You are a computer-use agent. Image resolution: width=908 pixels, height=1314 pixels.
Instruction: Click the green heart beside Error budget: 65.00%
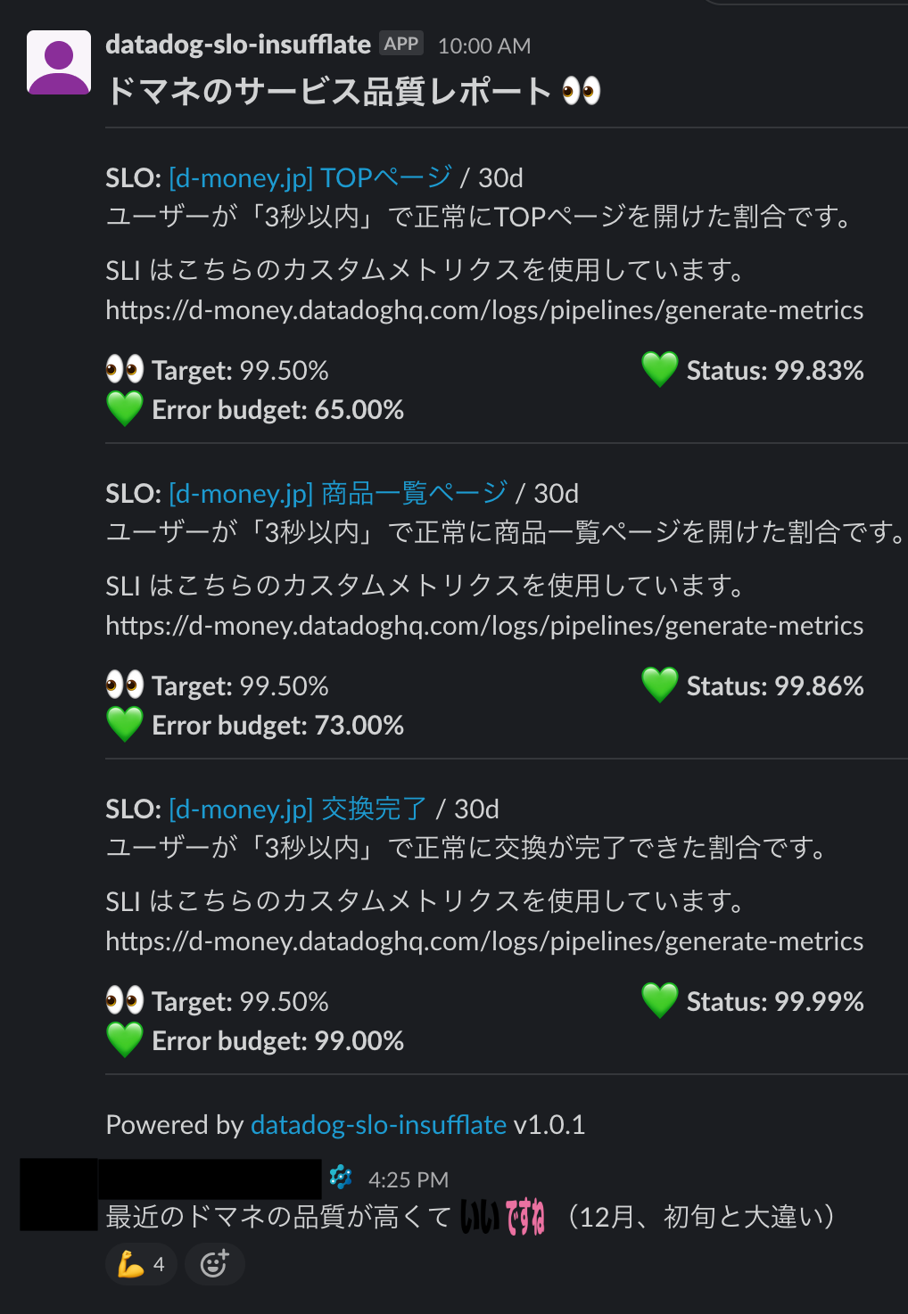125,408
